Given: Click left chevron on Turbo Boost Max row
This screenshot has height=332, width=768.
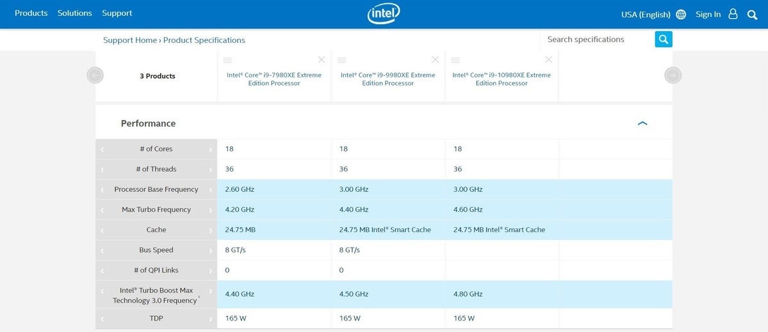Looking at the screenshot, I should (x=102, y=291).
